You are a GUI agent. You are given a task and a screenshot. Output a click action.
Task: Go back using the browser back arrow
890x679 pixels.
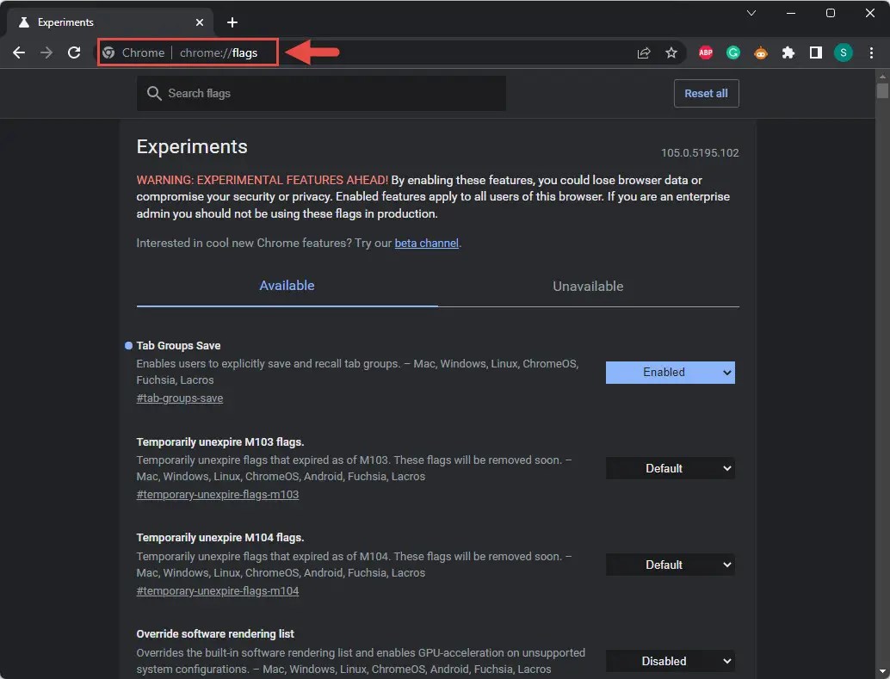pos(19,52)
